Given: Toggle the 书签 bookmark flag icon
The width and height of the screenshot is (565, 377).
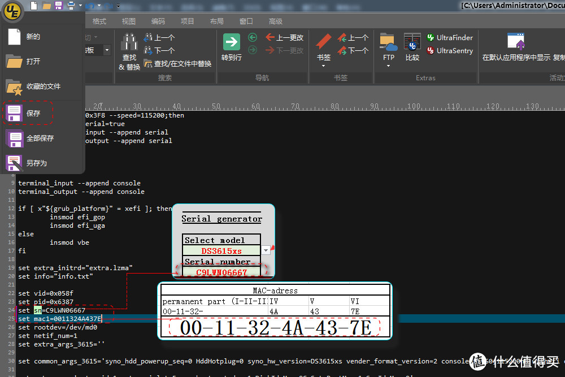Looking at the screenshot, I should (324, 42).
